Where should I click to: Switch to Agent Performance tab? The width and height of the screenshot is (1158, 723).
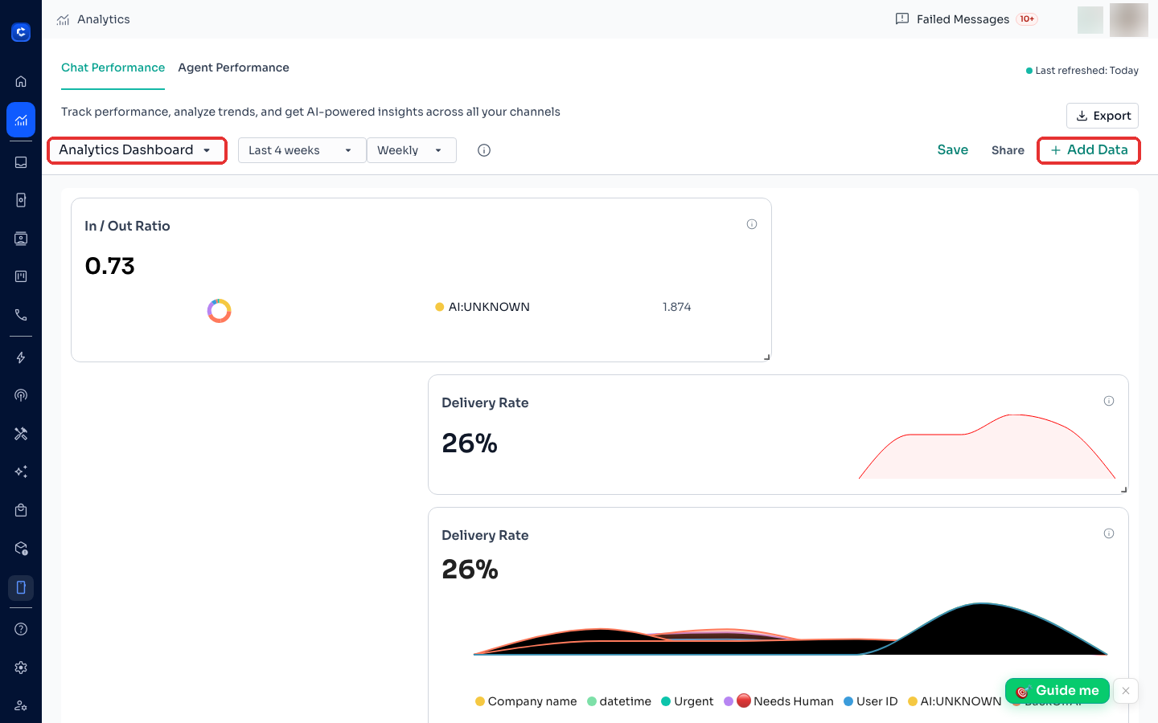[233, 67]
